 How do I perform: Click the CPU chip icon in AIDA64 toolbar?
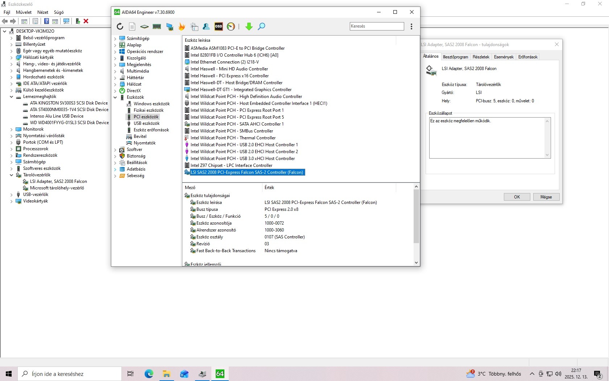tap(144, 26)
